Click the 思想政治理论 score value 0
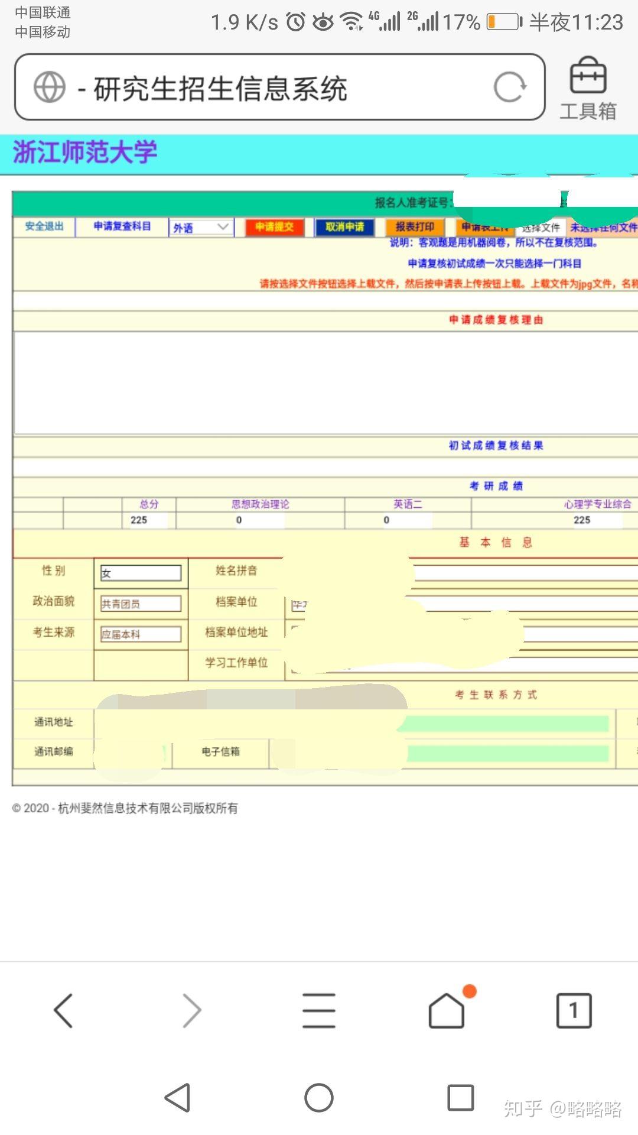 click(x=239, y=520)
